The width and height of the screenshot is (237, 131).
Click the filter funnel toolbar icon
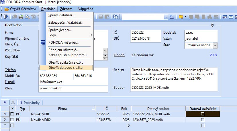pyautogui.click(x=172, y=17)
